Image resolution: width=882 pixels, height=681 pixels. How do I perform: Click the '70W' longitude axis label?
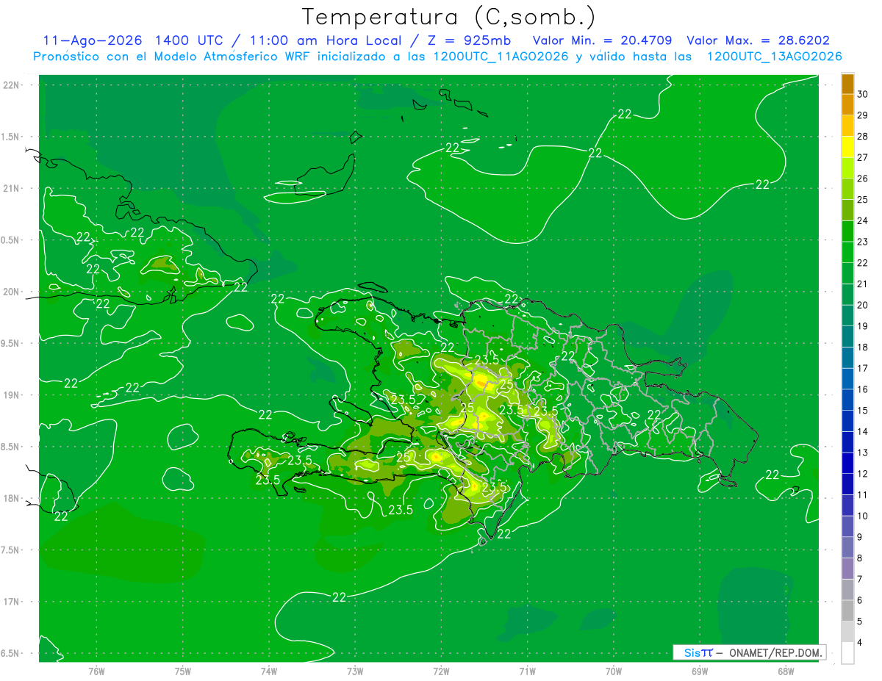614,671
